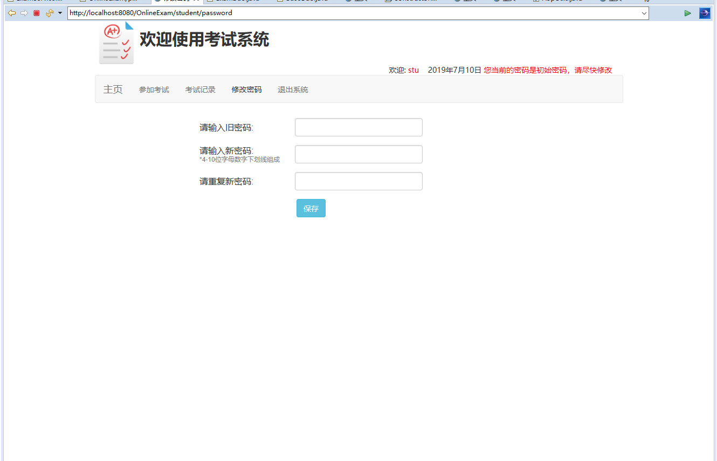Open the 考试记录 navigation item
This screenshot has width=717, height=461.
(200, 89)
